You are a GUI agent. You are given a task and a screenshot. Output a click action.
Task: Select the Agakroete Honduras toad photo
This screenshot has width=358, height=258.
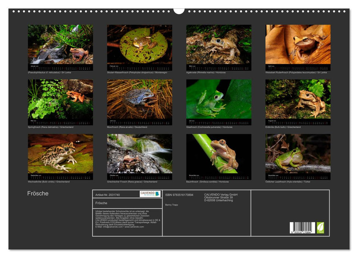click(219, 45)
